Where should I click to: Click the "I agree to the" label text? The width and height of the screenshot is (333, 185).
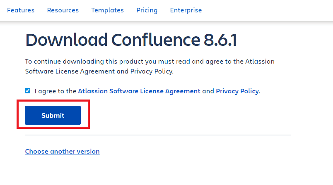(55, 91)
